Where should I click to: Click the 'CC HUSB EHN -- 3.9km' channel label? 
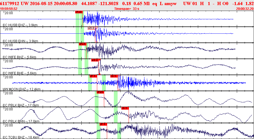pyautogui.click(x=20, y=41)
